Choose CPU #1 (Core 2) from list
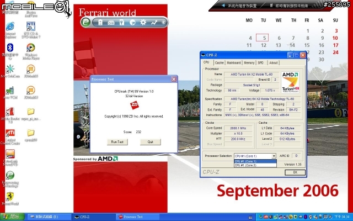The height and width of the screenshot is (221, 353). (255, 165)
